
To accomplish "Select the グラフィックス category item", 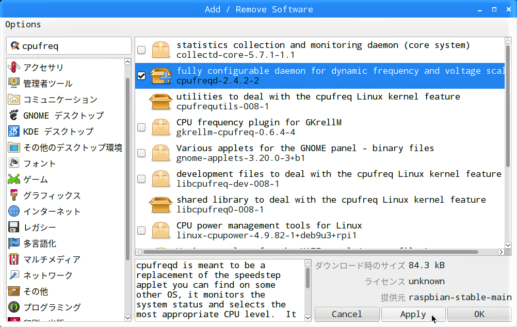I will coord(52,195).
